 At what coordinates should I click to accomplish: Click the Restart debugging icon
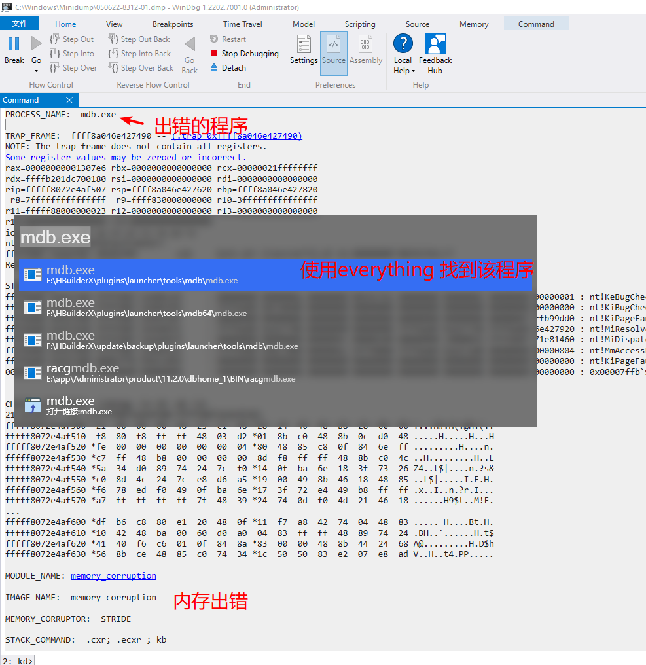coord(215,39)
